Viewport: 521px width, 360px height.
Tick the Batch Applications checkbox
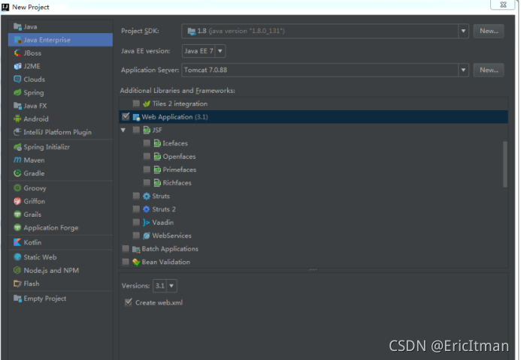pos(126,248)
